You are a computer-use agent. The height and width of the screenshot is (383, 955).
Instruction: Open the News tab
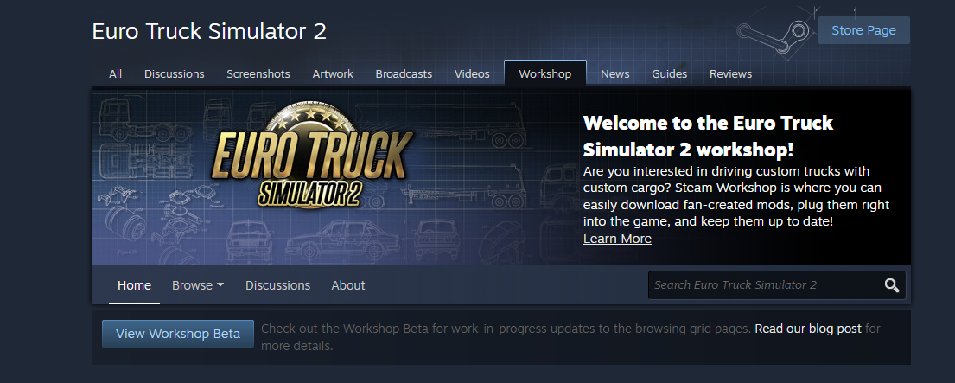pos(615,73)
